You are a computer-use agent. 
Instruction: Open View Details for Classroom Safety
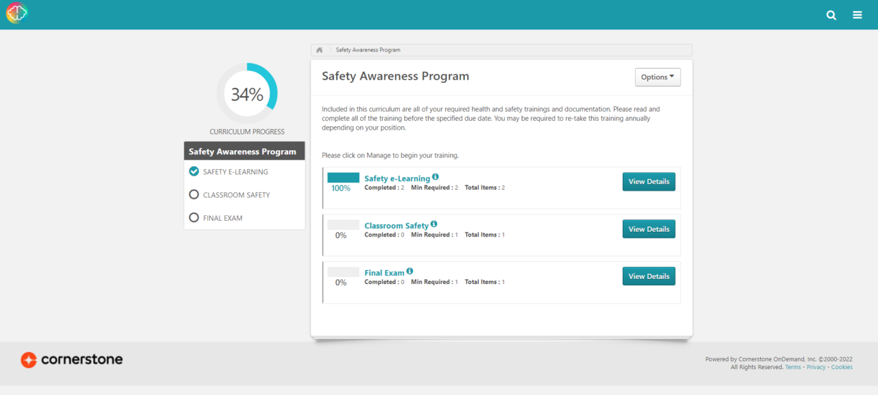648,228
